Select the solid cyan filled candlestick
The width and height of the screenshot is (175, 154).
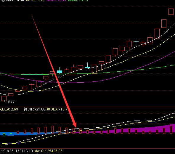tap(60, 72)
